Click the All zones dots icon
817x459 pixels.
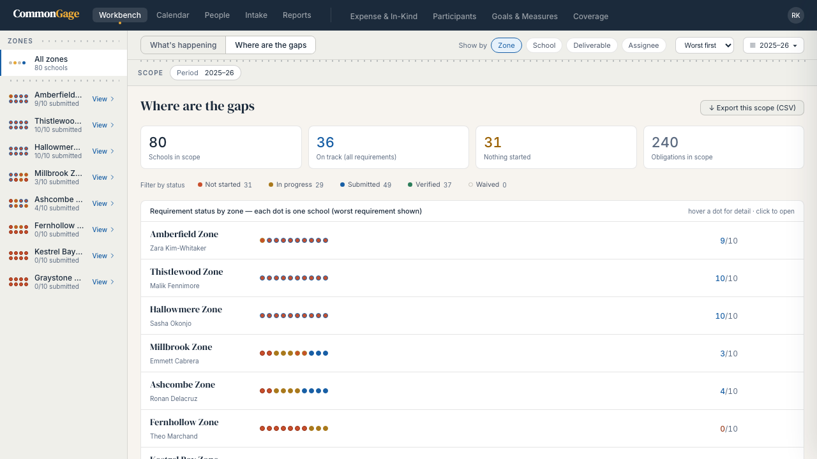point(17,63)
